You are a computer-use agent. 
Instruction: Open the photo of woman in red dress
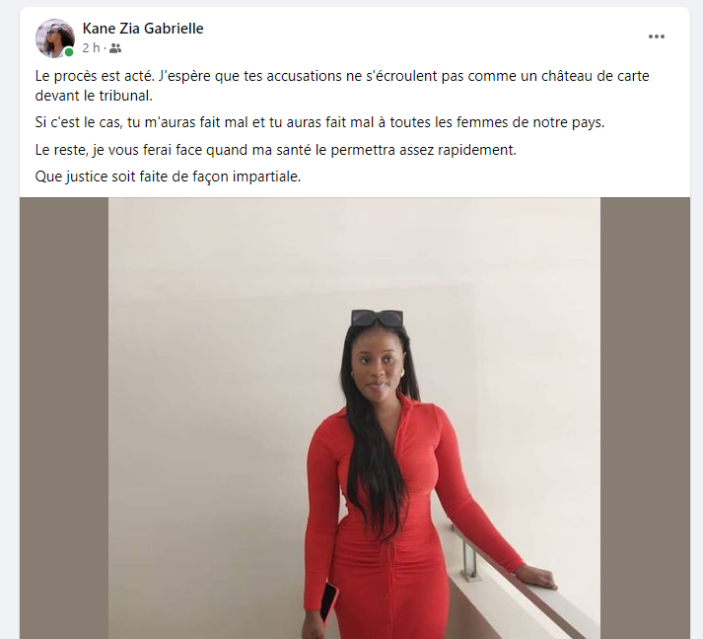354,418
